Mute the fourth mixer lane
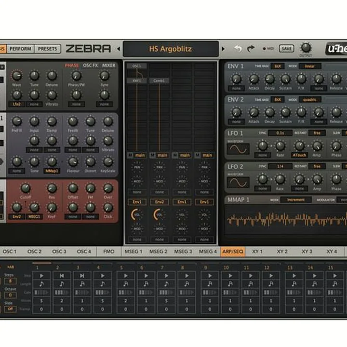This screenshot has width=347, height=347. tap(198, 155)
